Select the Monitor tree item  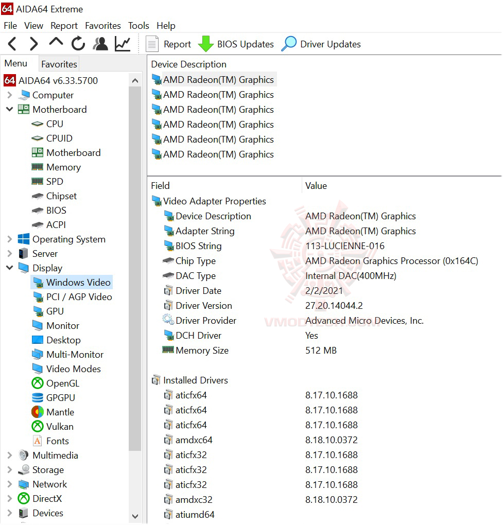(x=56, y=325)
